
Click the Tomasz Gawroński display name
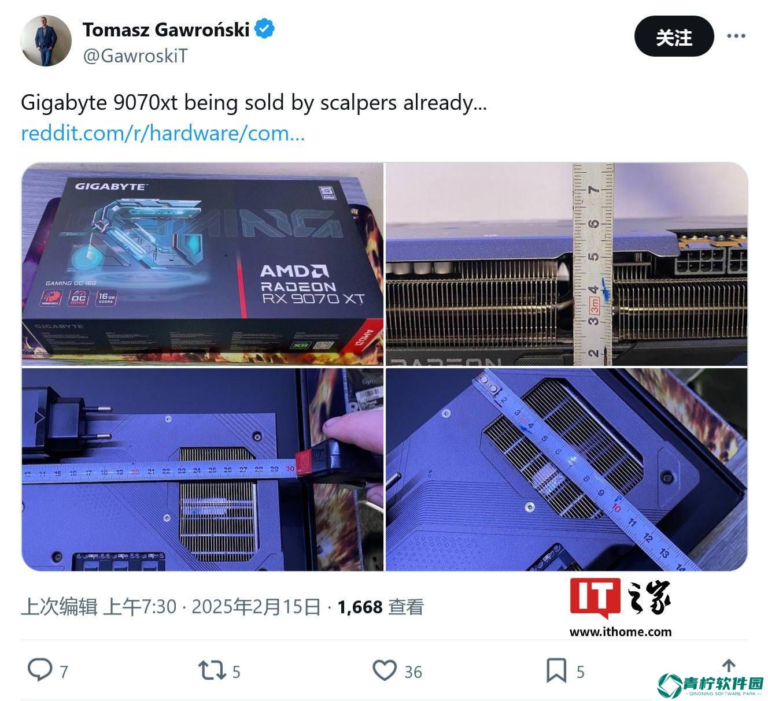tap(166, 29)
